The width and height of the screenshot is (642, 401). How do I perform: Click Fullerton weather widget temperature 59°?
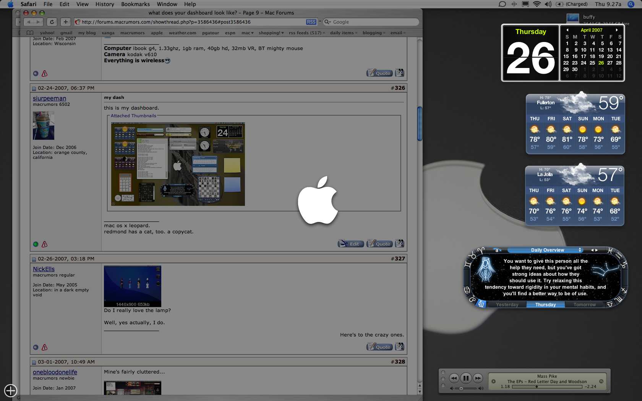coord(611,103)
